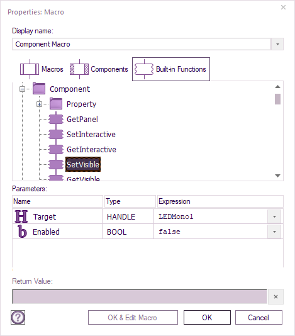
Task: Click the GetPanel function block icon
Action: 56,119
